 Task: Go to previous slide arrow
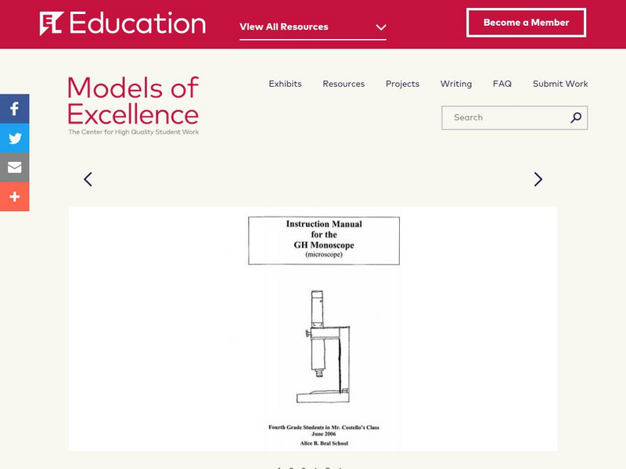click(x=88, y=179)
